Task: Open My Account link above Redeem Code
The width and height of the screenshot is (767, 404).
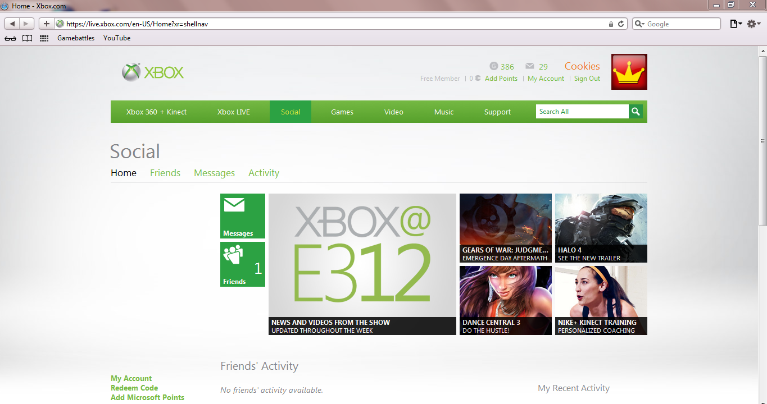Action: [x=131, y=378]
